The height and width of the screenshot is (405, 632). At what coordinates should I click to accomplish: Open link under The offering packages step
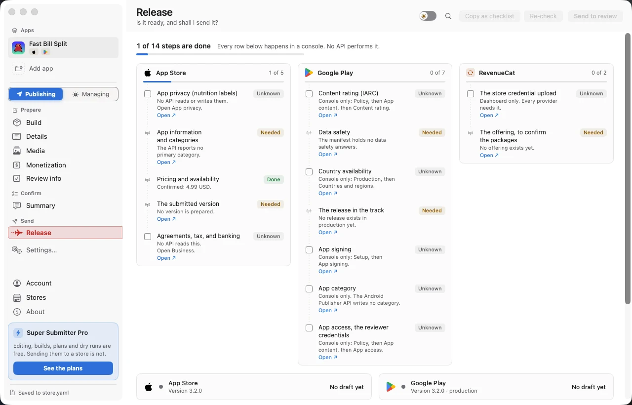pos(489,156)
